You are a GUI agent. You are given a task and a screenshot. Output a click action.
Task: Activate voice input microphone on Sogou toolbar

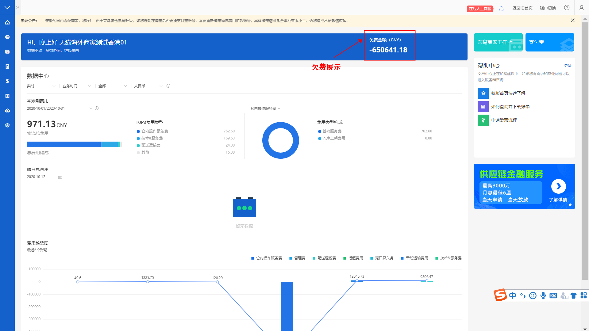(543, 295)
